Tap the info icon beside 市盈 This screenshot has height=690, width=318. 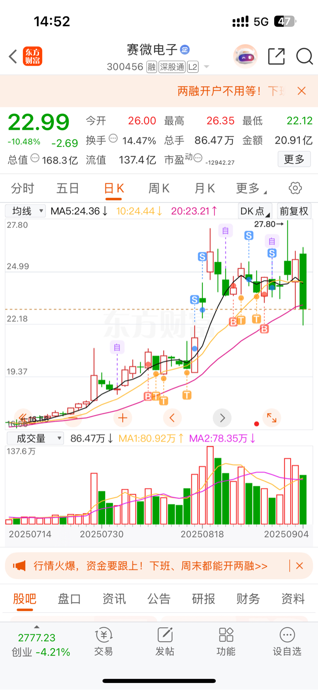click(x=198, y=158)
